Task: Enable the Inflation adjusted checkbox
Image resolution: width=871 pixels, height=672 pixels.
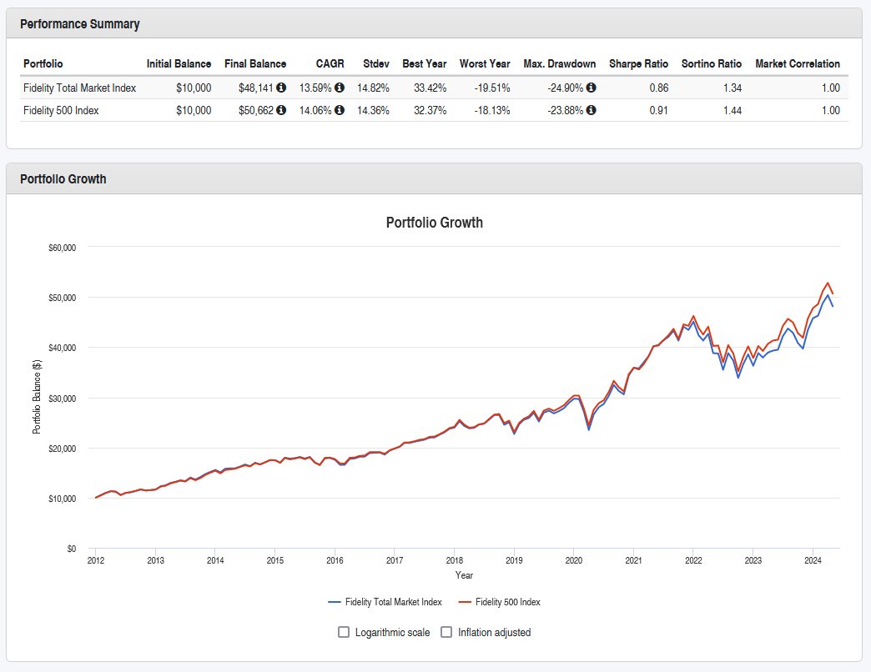Action: 446,632
